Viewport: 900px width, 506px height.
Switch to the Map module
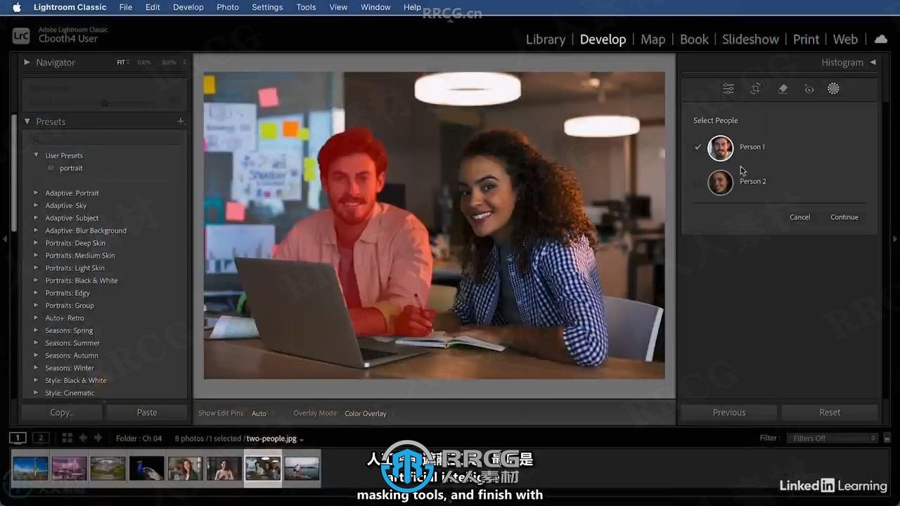pos(652,39)
